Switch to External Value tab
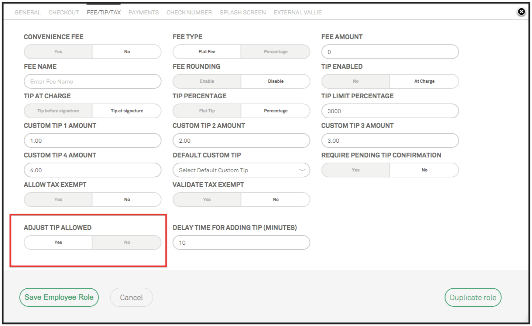 click(298, 13)
